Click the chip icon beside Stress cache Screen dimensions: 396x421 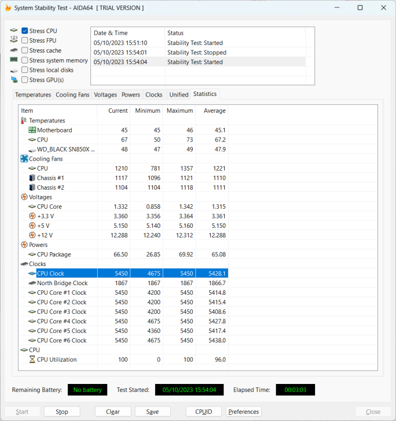[13, 50]
